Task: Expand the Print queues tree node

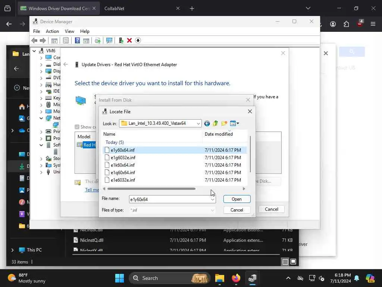Action: click(x=41, y=132)
